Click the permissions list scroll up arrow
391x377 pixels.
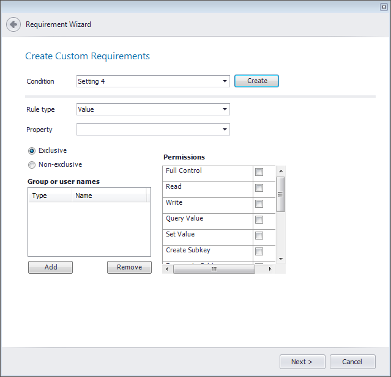(x=281, y=171)
